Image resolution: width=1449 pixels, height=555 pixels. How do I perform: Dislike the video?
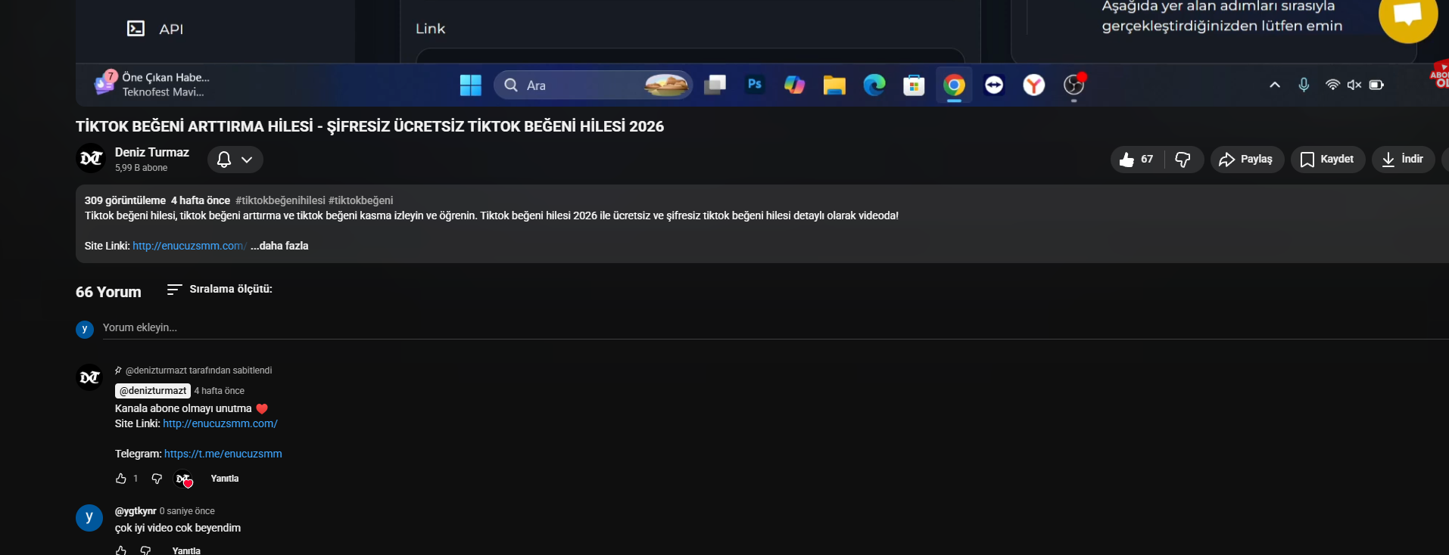pos(1183,160)
